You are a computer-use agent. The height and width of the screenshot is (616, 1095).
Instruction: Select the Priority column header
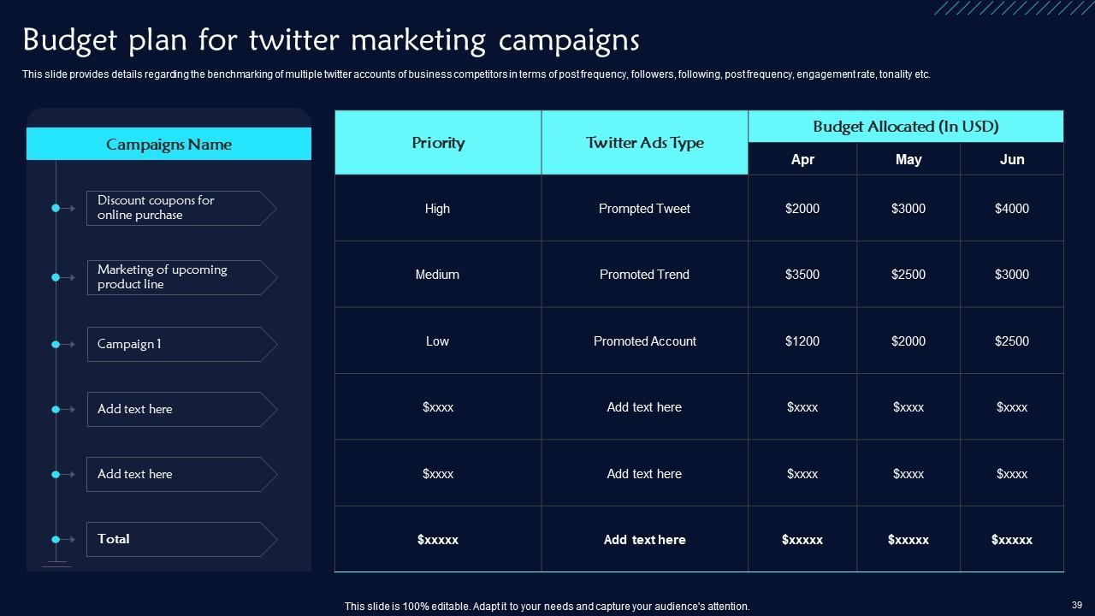(x=438, y=143)
